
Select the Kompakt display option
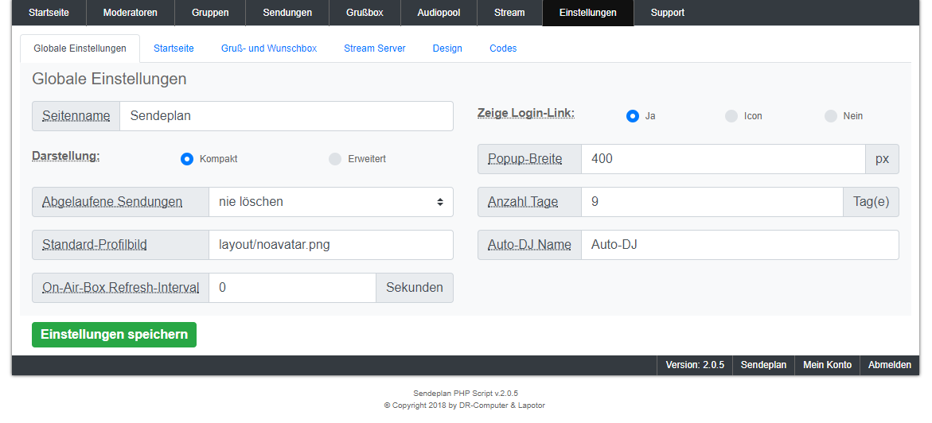point(187,159)
